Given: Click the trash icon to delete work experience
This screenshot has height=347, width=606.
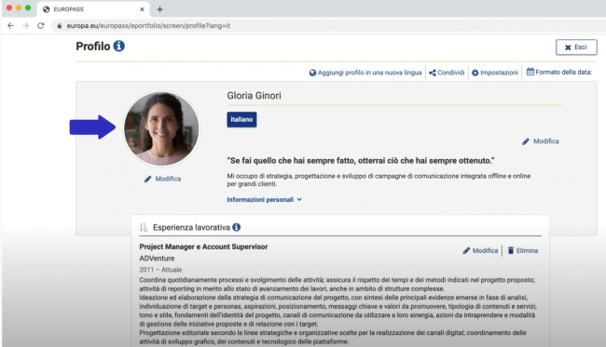Looking at the screenshot, I should point(511,250).
